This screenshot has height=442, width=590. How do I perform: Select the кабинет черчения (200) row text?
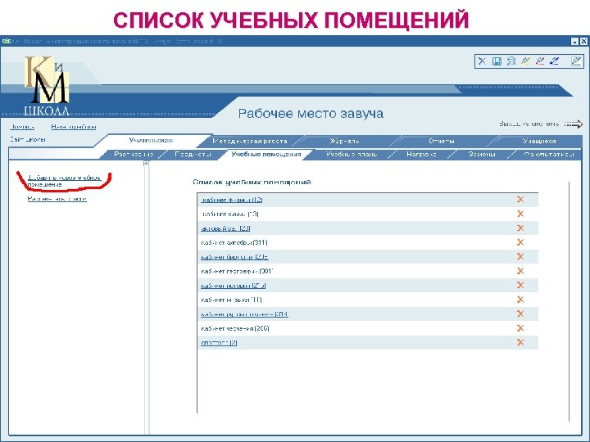pyautogui.click(x=235, y=328)
